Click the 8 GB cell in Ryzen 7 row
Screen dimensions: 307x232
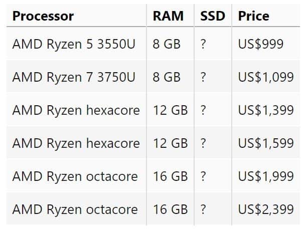coord(167,77)
